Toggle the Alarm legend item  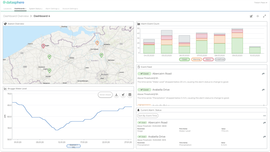click(208, 59)
